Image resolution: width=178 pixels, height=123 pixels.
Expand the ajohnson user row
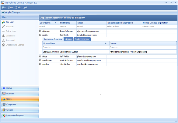(40, 31)
